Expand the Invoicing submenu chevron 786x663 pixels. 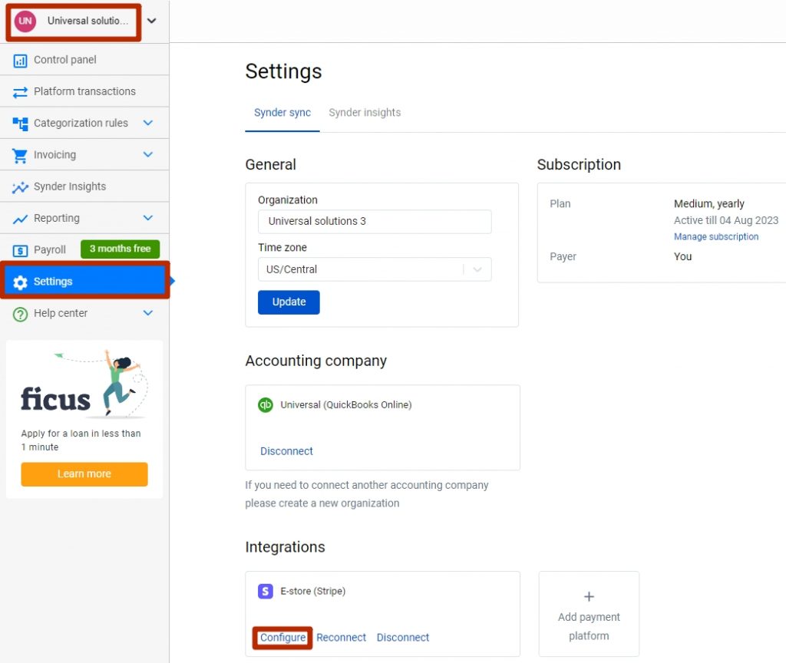point(148,154)
